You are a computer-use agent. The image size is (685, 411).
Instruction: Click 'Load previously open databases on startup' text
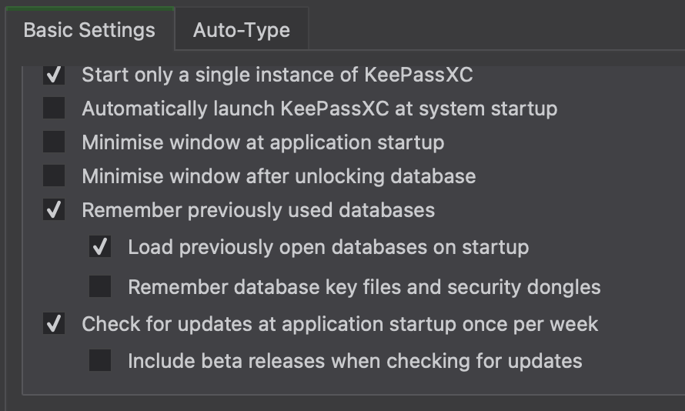click(328, 247)
